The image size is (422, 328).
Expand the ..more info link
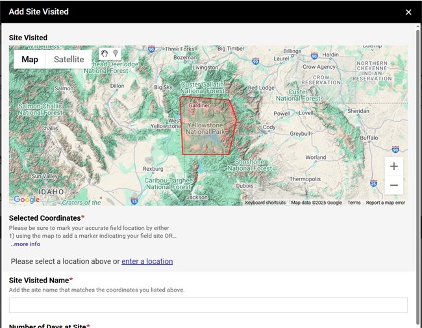pos(25,244)
